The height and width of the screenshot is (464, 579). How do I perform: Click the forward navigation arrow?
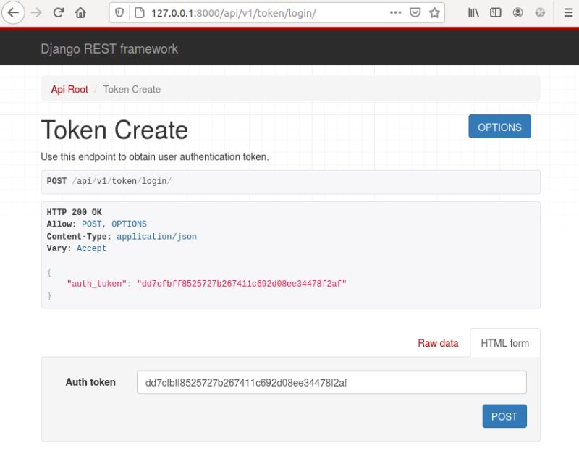point(35,12)
